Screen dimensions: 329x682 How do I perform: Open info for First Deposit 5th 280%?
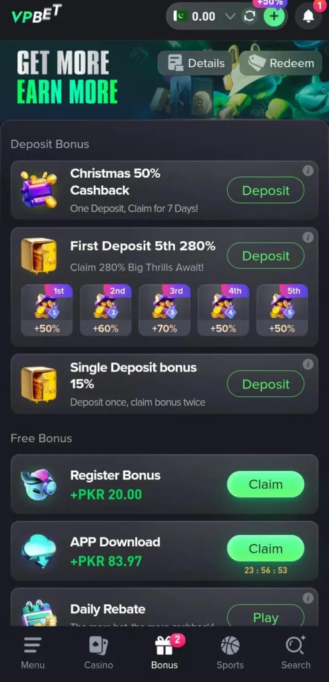pos(308,237)
